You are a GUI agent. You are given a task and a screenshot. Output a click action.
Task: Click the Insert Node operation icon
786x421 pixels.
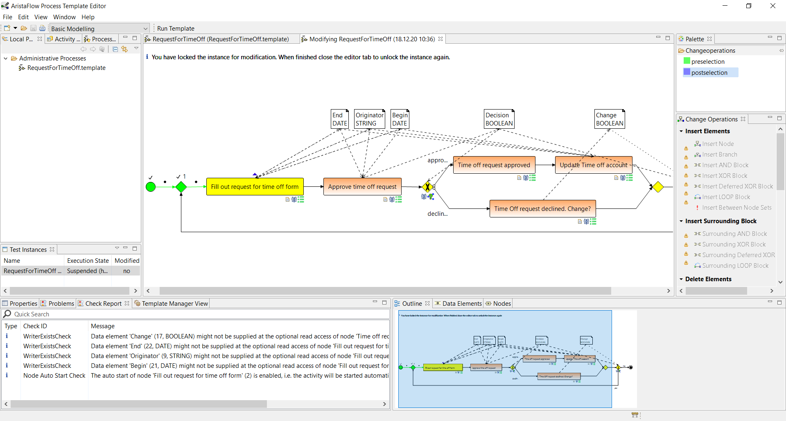[x=698, y=144]
